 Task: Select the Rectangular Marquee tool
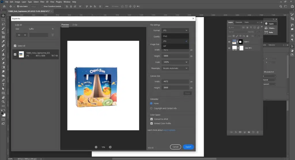pos(3,20)
